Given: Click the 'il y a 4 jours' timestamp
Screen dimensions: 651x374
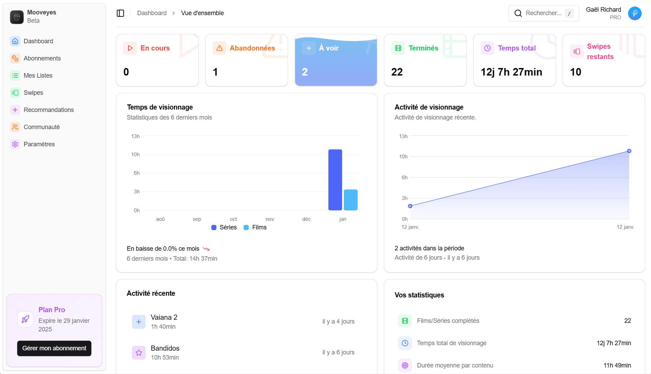Looking at the screenshot, I should [338, 321].
